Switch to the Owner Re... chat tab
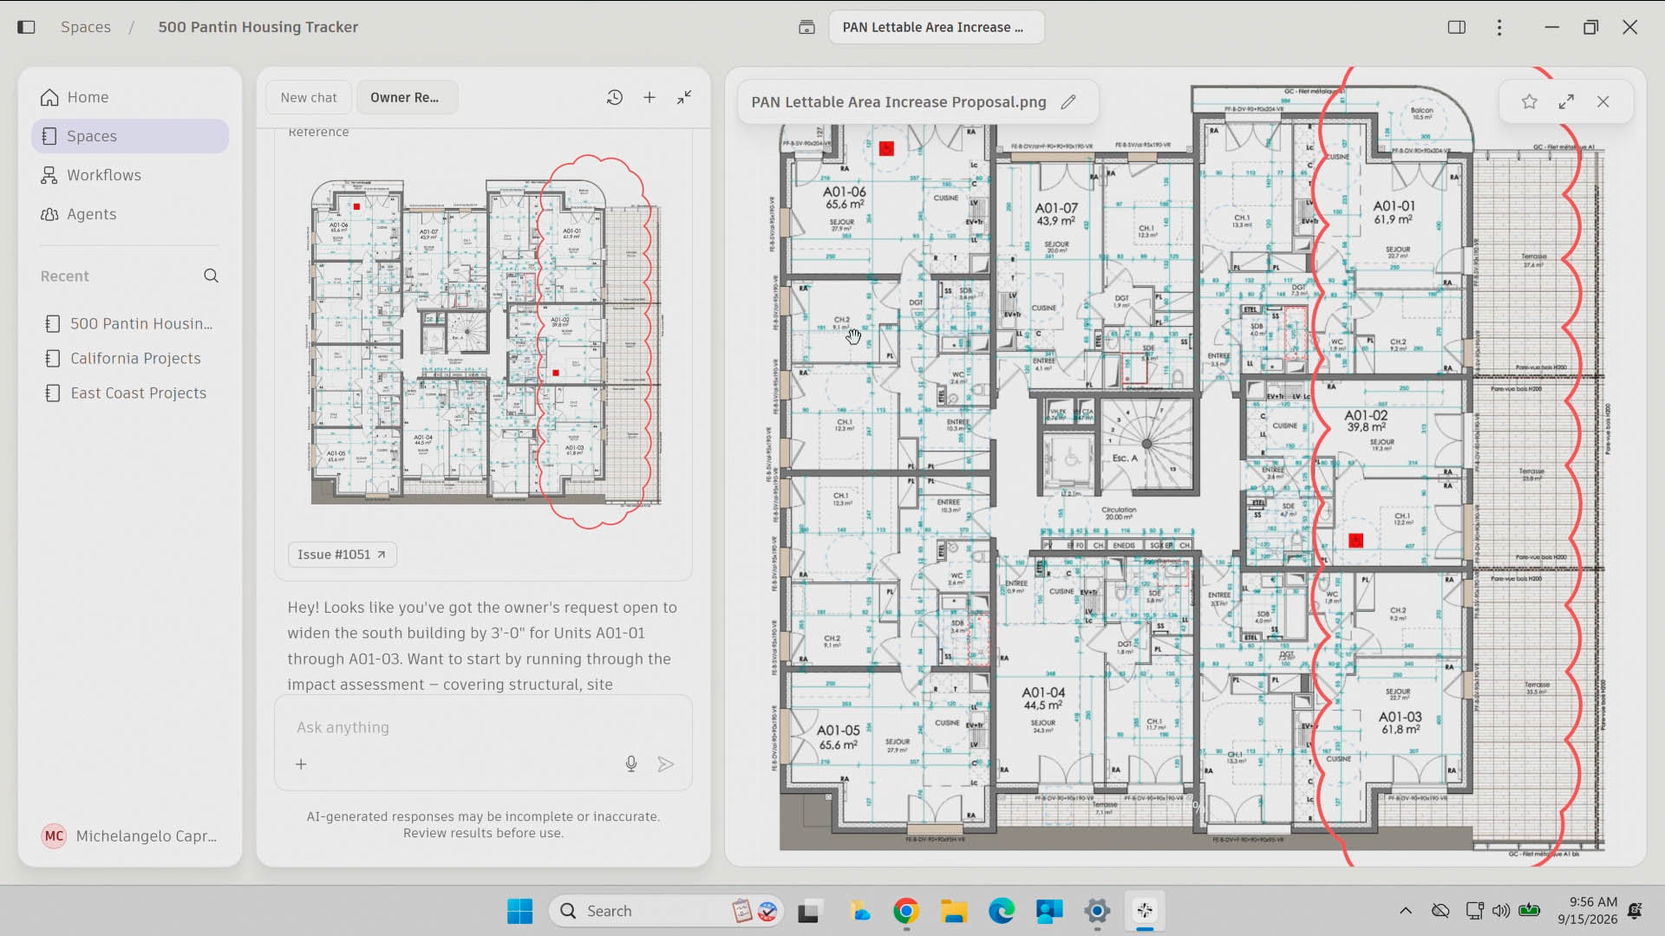The height and width of the screenshot is (936, 1665). tap(405, 97)
